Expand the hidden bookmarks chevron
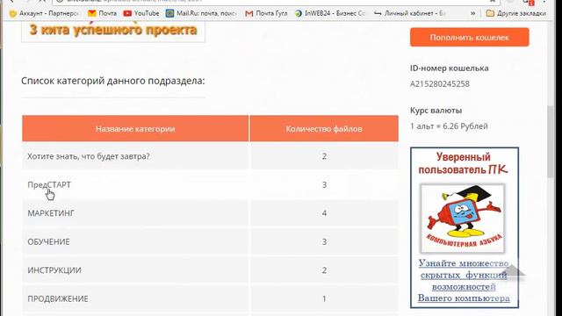This screenshot has height=316, width=562. pos(472,13)
